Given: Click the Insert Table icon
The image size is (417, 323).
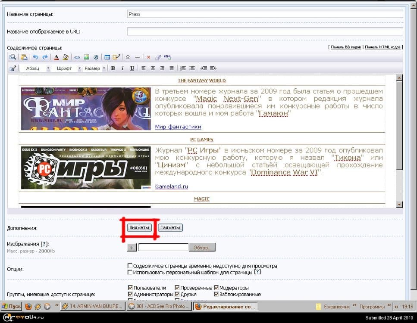Looking at the screenshot, I should (x=107, y=57).
